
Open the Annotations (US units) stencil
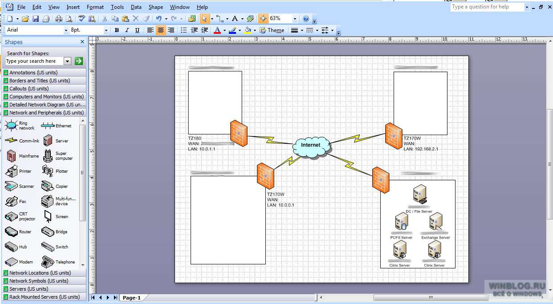tap(43, 73)
